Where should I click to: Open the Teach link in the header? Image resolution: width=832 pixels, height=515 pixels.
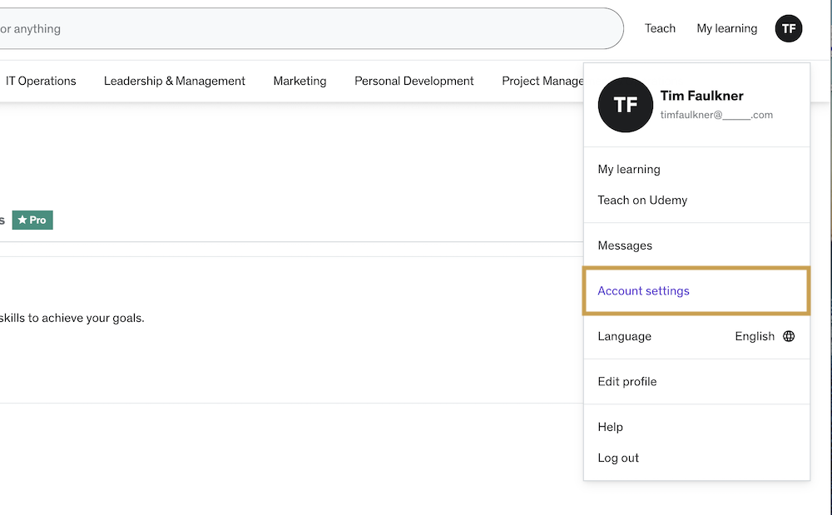tap(660, 28)
